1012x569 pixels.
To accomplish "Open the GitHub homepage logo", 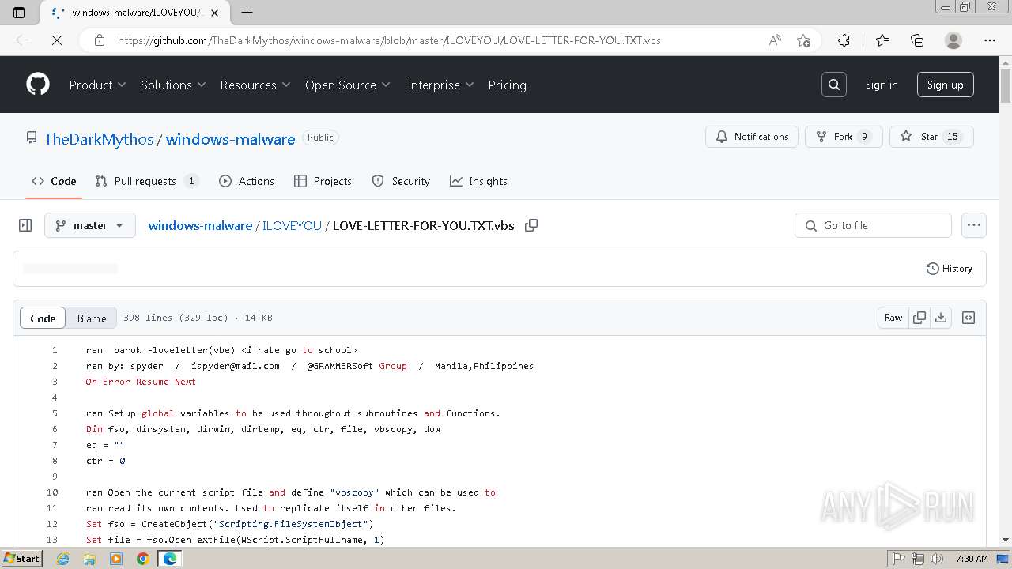I will (38, 85).
